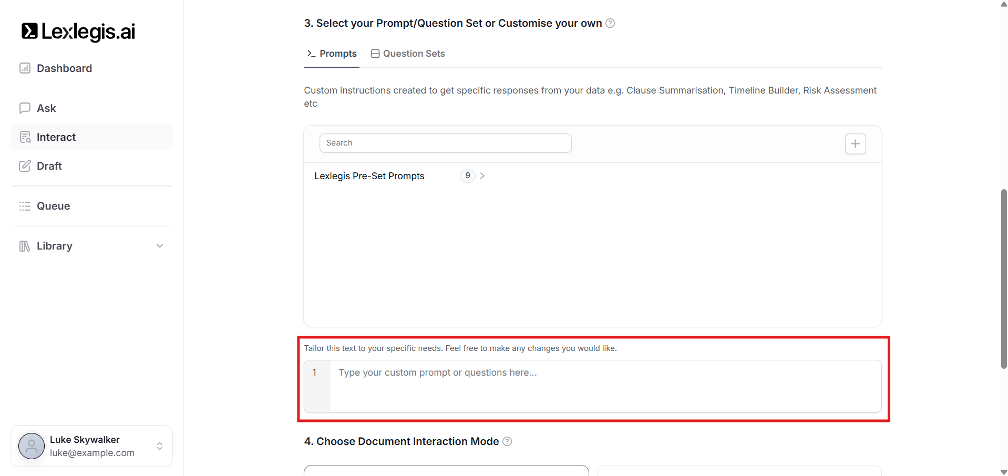Click the Luke Skywalker avatar icon
This screenshot has height=476, width=1008.
(32, 446)
